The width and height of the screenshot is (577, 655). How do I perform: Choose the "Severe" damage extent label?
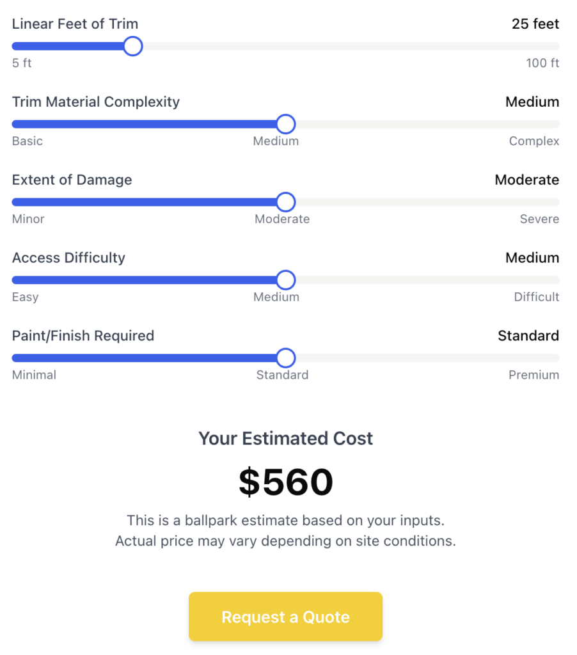click(539, 219)
